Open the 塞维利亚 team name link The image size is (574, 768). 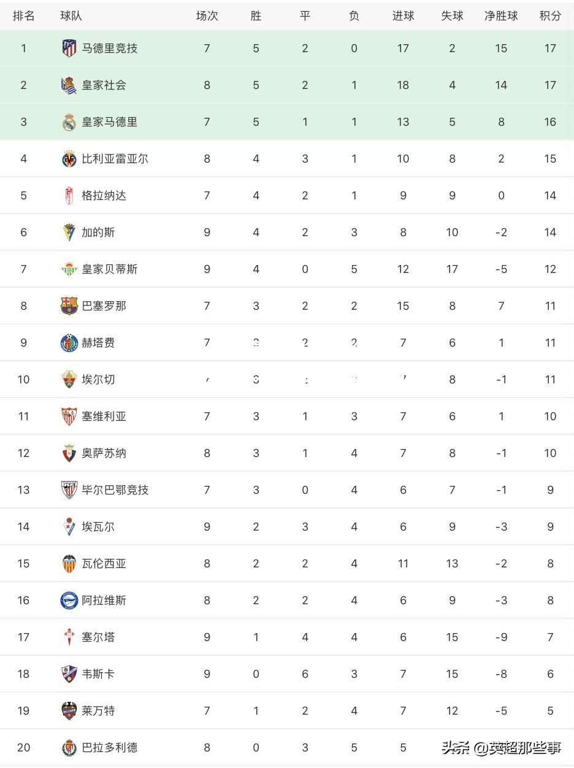point(104,416)
